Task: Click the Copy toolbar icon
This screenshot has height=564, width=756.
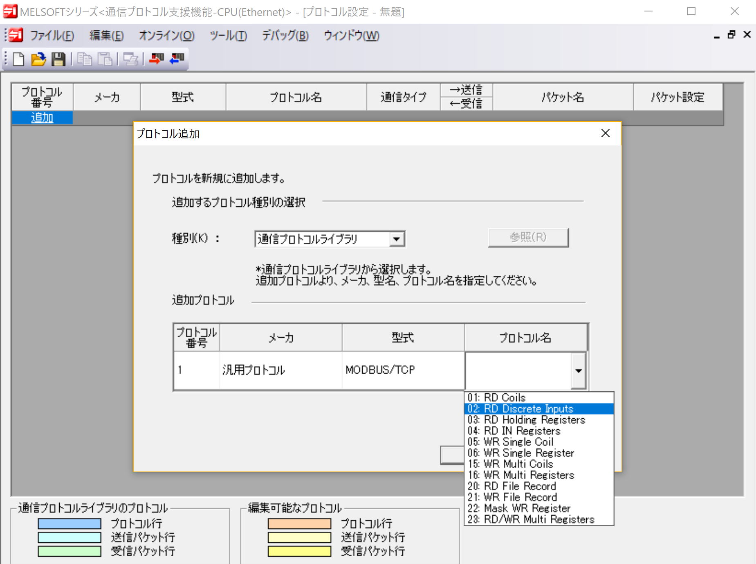Action: 85,59
